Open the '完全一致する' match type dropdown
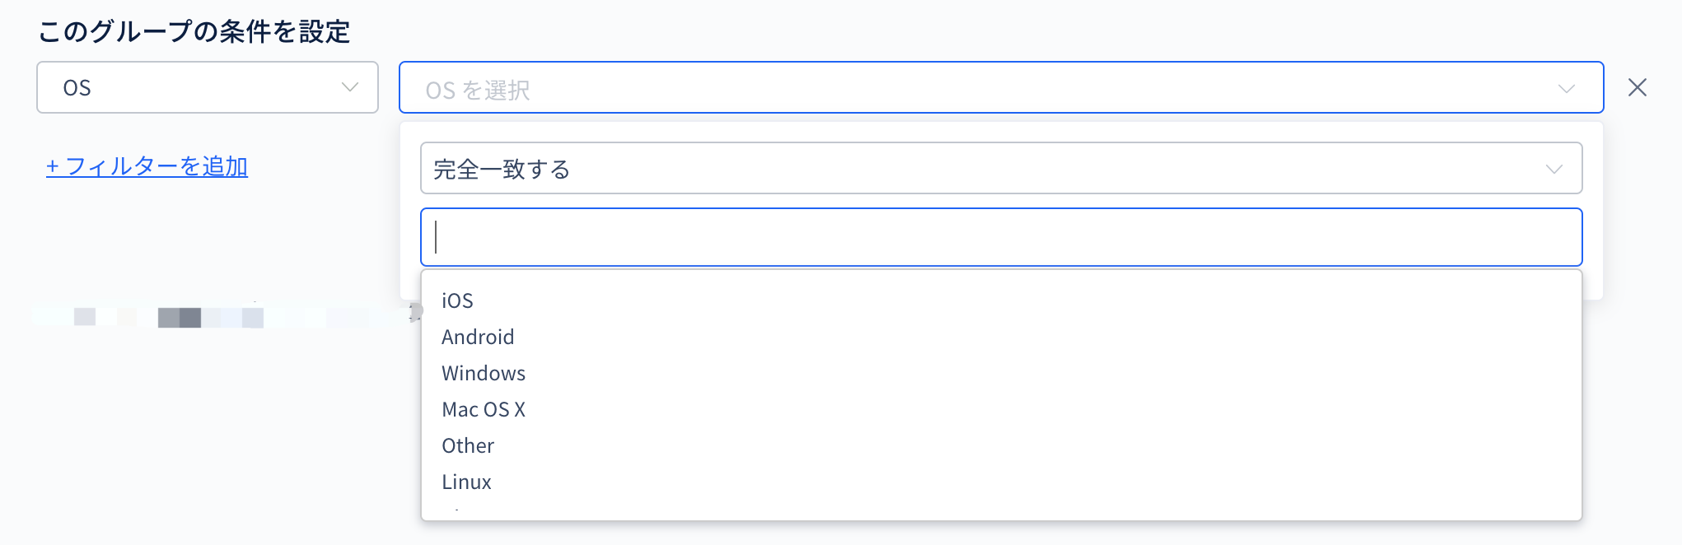Screen dimensions: 1682x545 pos(1000,169)
